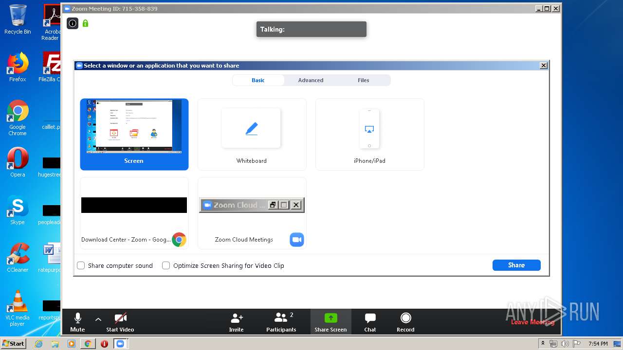Select Download Center Chrome window to share
The image size is (623, 350).
point(134,213)
